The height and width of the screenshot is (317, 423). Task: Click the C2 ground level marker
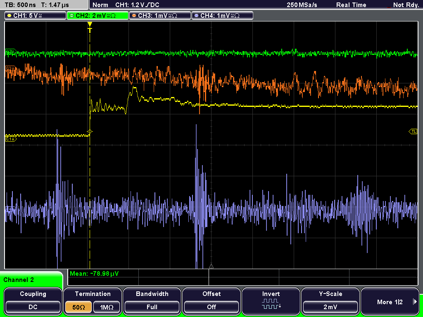11,51
